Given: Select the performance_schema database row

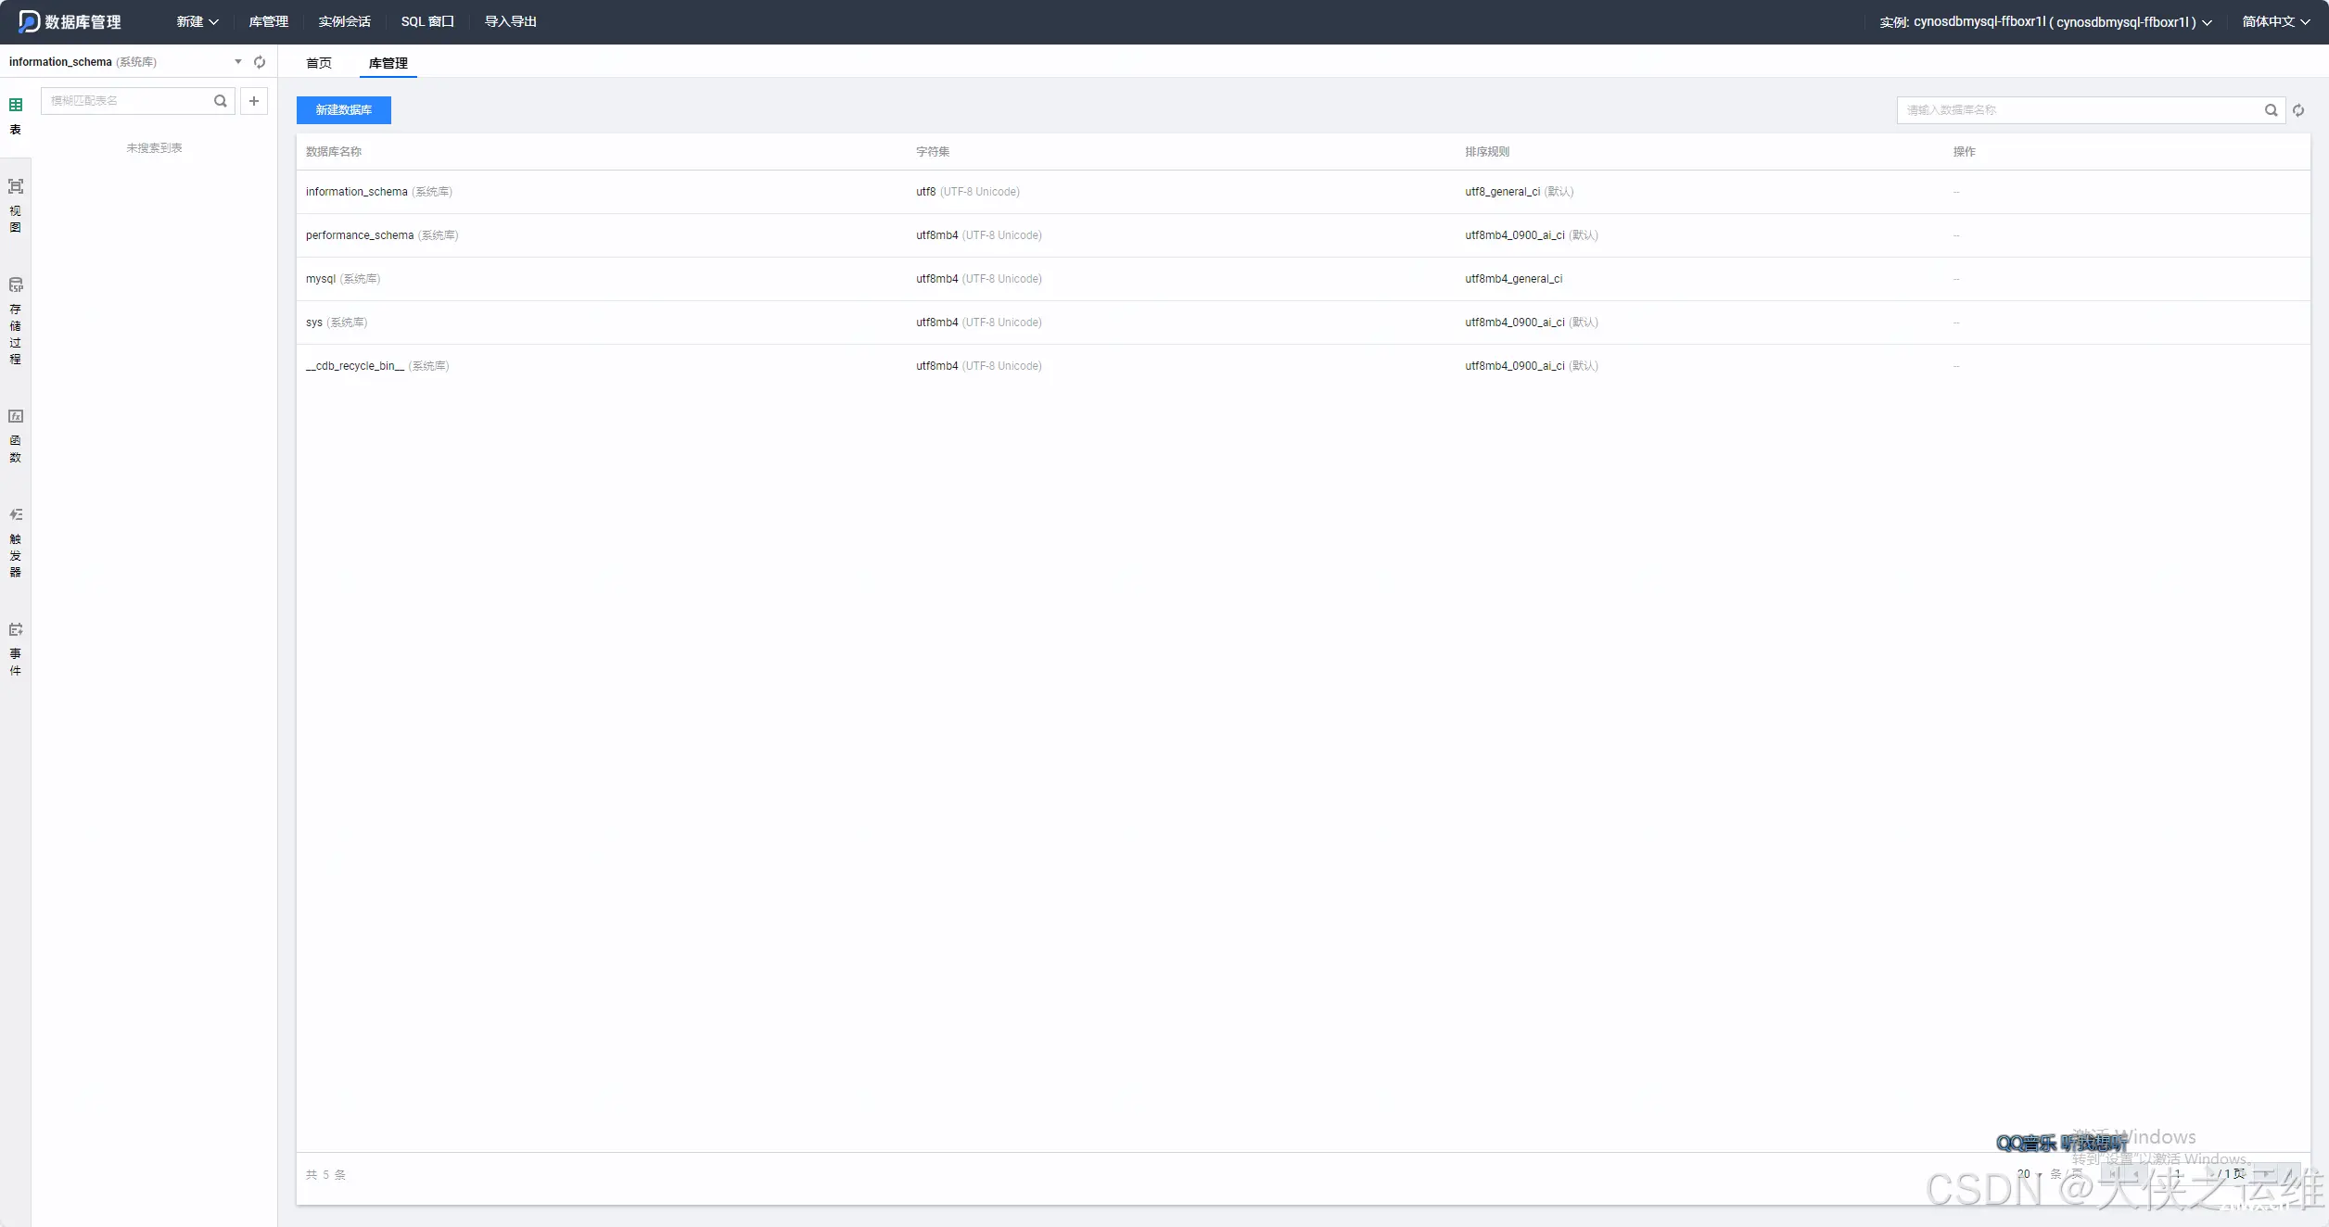Looking at the screenshot, I should 1304,235.
